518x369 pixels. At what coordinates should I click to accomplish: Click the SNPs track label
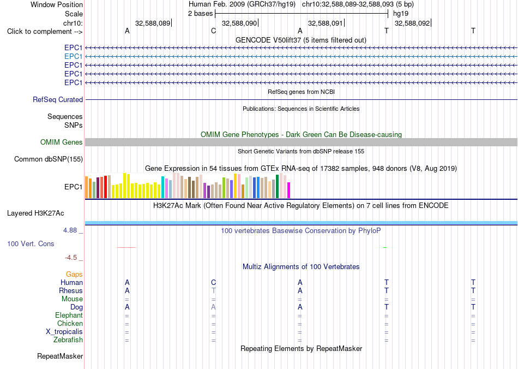click(x=74, y=126)
